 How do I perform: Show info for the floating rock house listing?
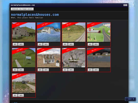coord(71,70)
